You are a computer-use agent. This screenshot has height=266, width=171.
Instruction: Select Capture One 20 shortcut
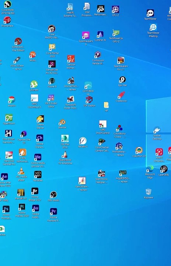[x=24, y=134]
